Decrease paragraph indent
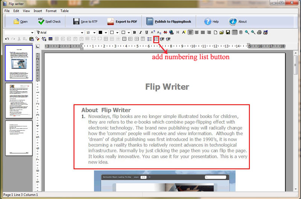301x199 pixels. [x=162, y=39]
